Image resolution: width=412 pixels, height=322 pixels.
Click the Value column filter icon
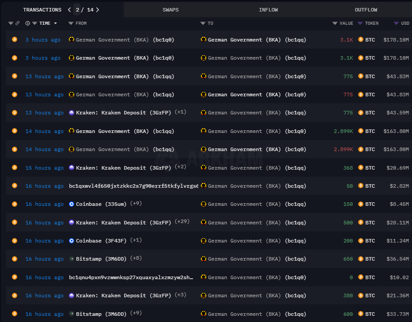pos(335,23)
